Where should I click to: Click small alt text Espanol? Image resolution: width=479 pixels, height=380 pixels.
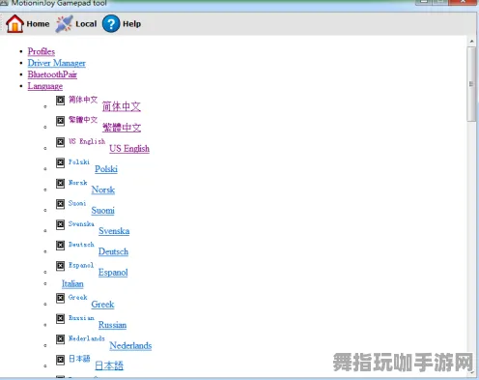click(81, 265)
